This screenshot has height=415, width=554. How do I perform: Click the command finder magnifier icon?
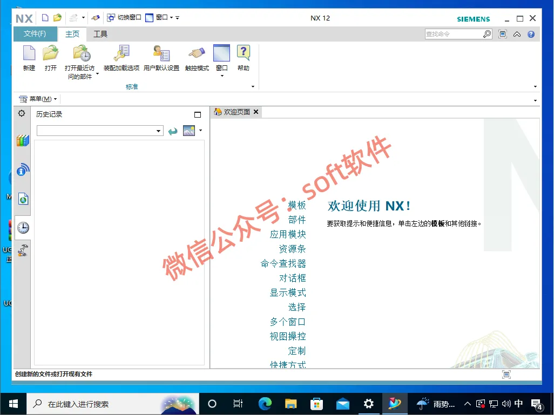coord(487,34)
